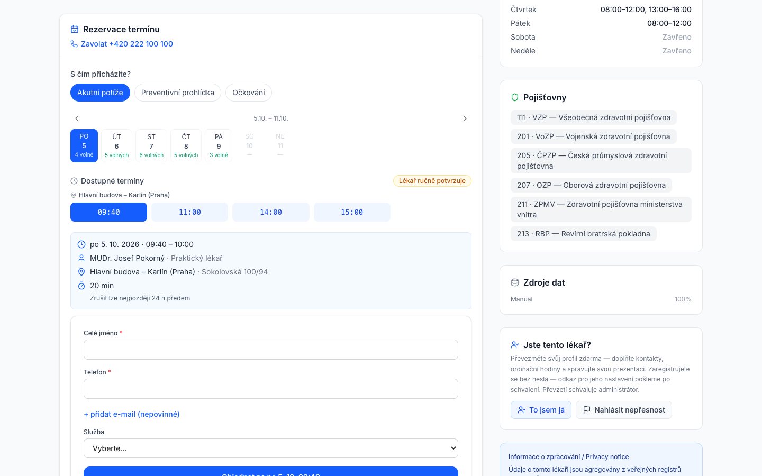Pick the 09:40 time slot
The height and width of the screenshot is (476, 762).
pos(108,212)
